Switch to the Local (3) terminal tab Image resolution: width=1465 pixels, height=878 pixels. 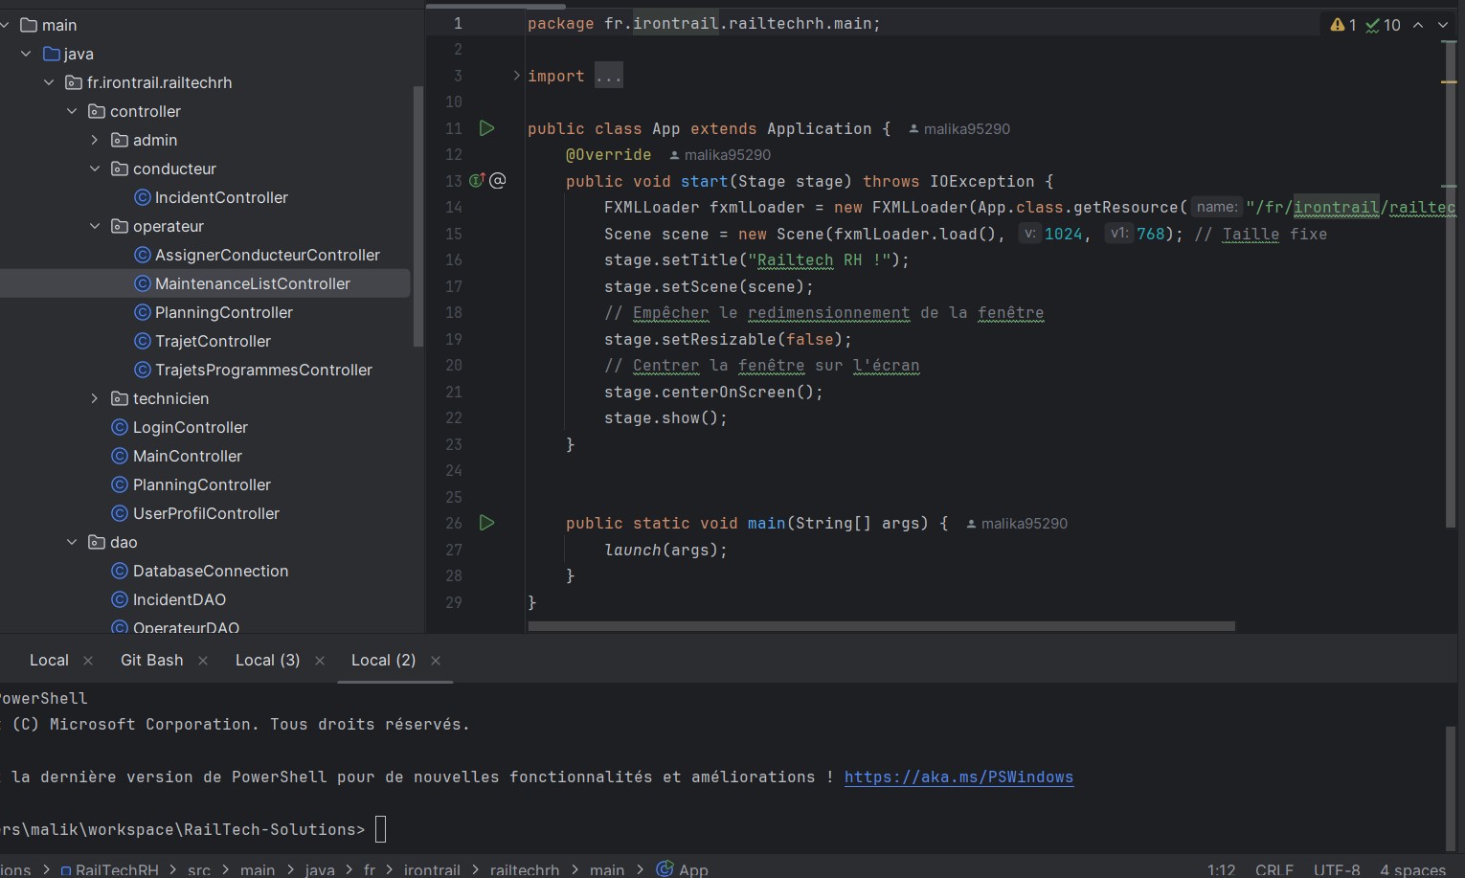267,661
